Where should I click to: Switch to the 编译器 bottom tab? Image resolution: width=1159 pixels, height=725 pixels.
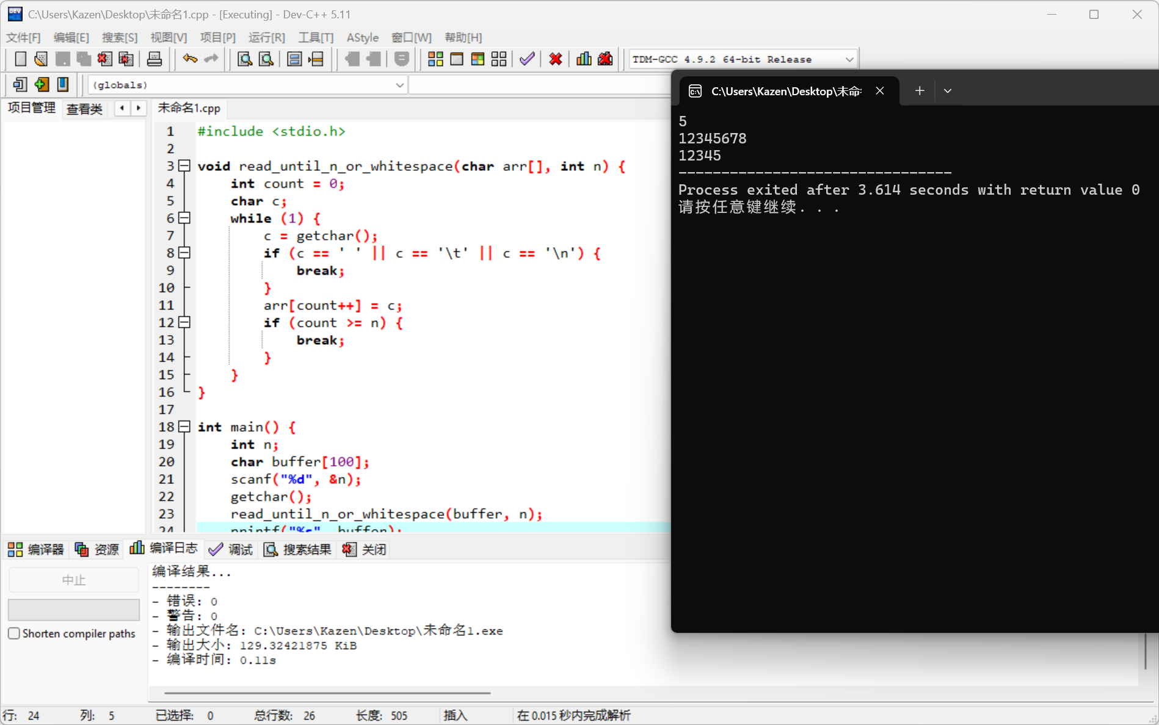click(36, 549)
